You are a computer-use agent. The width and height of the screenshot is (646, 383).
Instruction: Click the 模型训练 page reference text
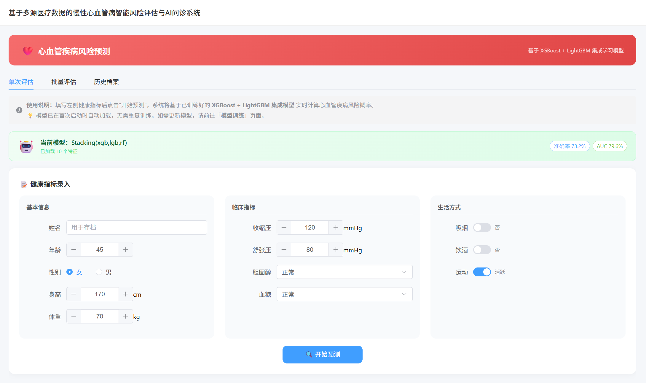click(233, 116)
